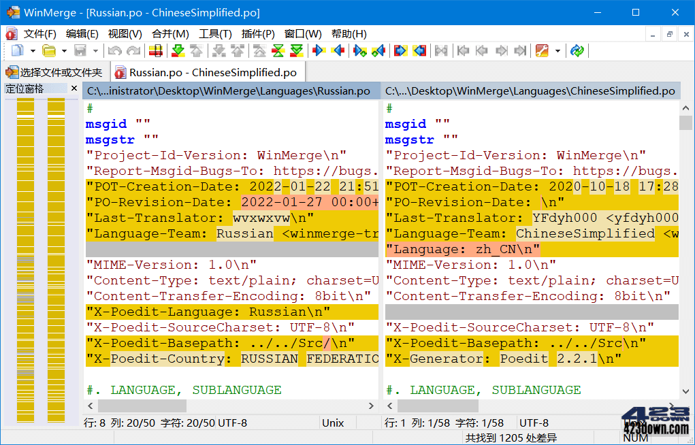Switch to the 选择文件或文件夹 tab

[54, 72]
